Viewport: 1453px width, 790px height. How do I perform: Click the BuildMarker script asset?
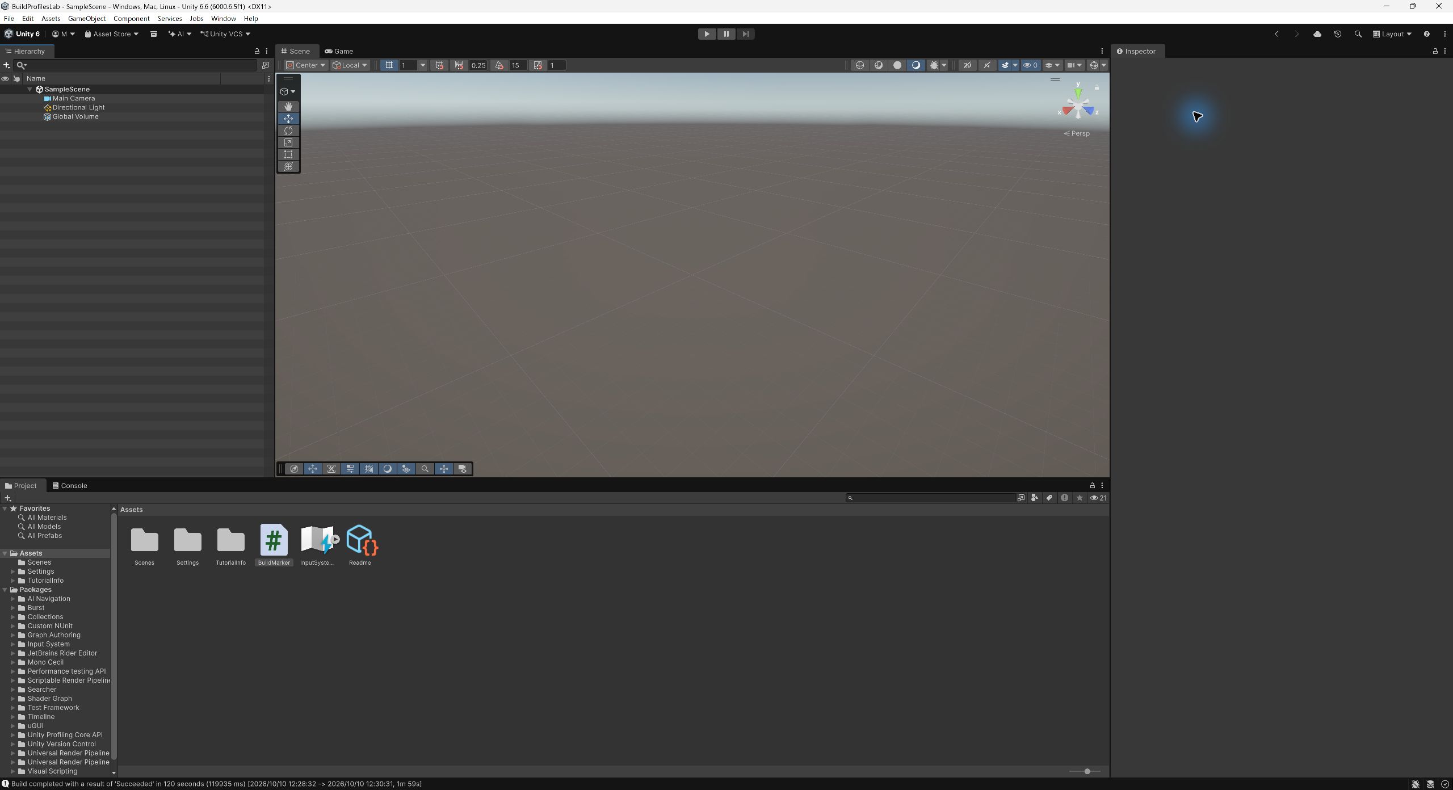click(x=274, y=544)
